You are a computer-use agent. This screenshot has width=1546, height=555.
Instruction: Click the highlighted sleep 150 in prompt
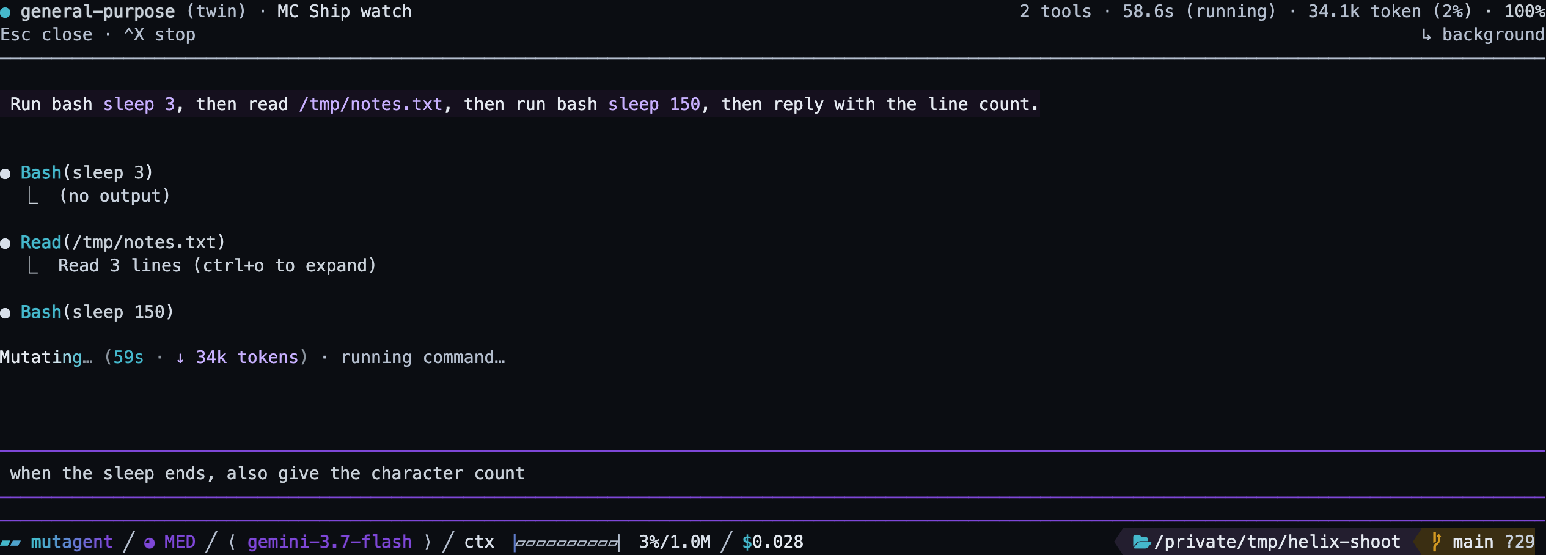654,105
